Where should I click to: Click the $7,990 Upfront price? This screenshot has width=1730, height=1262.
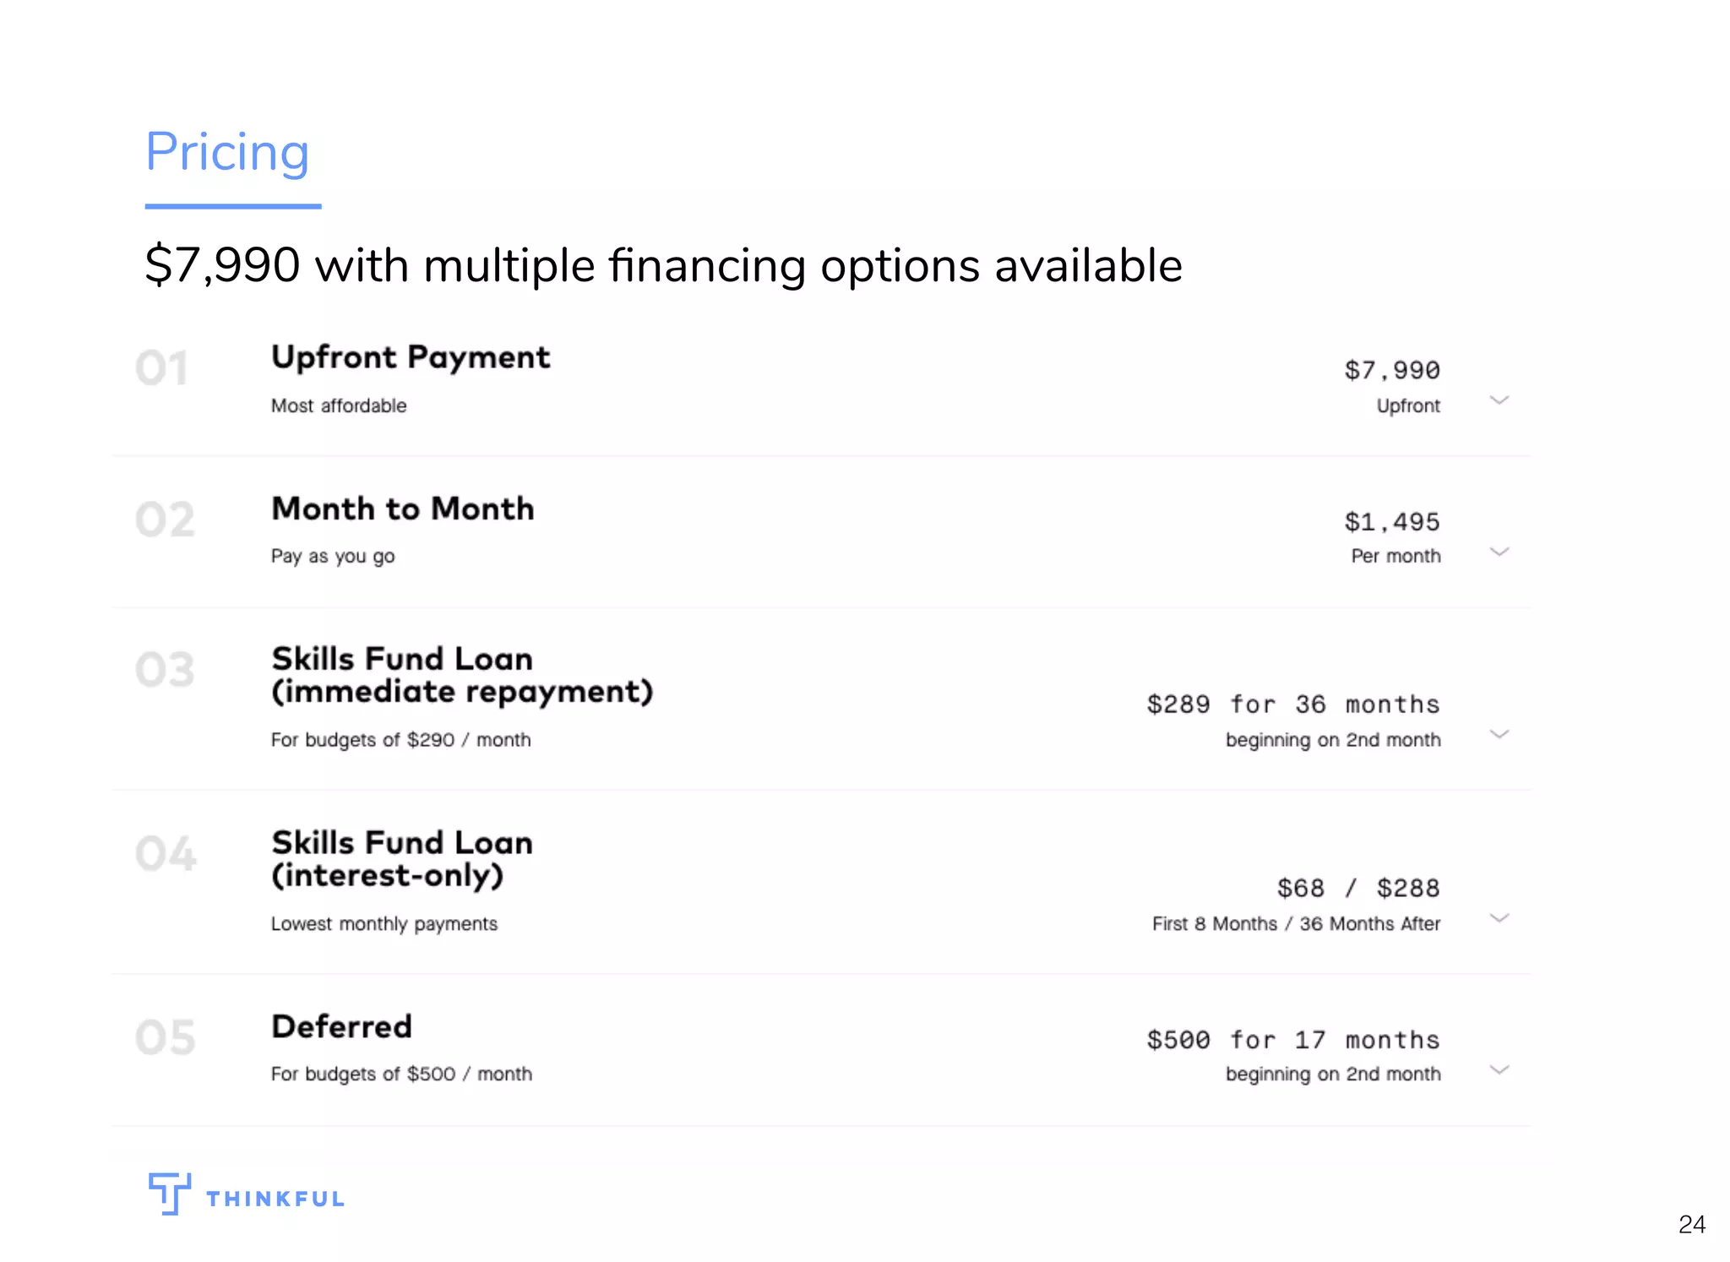[x=1392, y=370]
